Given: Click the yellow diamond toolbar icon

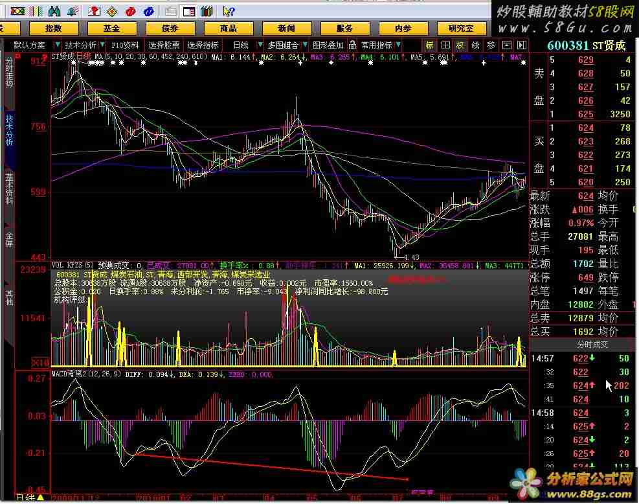Looking at the screenshot, I should coord(112,11).
